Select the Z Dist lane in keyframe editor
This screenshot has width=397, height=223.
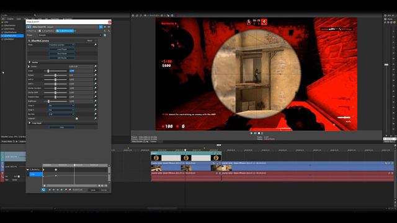[36, 174]
